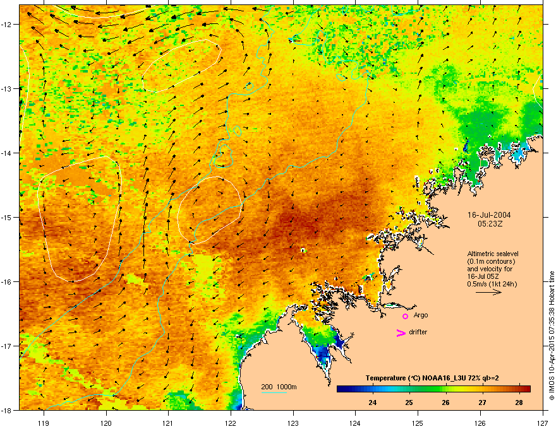The image size is (556, 429).
Task: Click longitude axis label 119
Action: tap(44, 423)
